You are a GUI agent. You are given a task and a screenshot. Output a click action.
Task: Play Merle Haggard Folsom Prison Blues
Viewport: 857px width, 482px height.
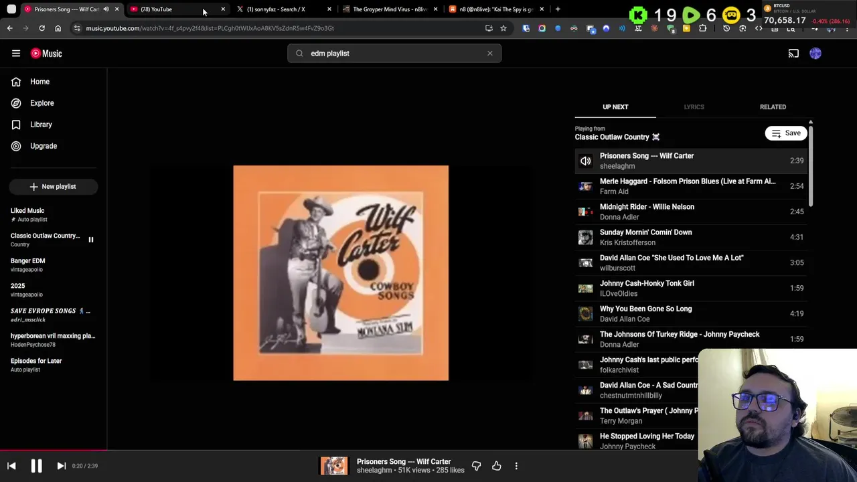point(691,186)
